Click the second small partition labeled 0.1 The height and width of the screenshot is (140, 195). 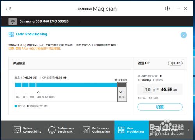(25, 92)
